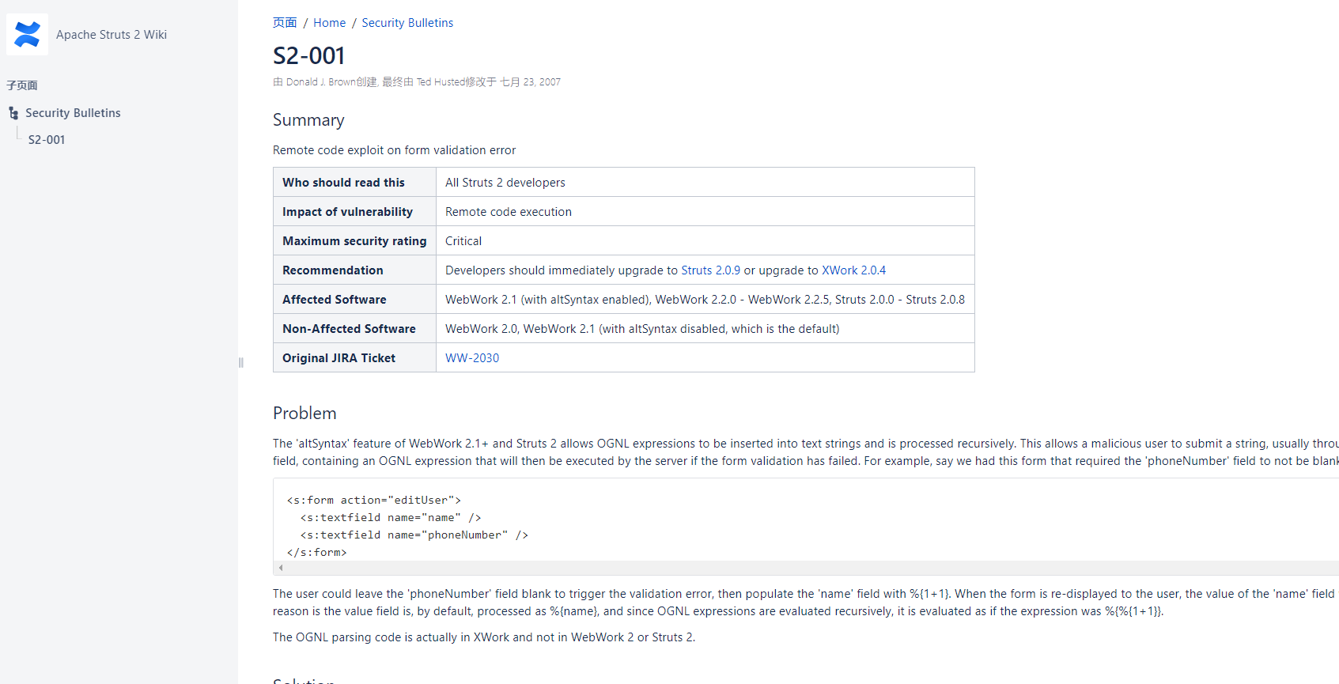Screen dimensions: 1339x684
Task: Click the S2-001 page title
Action: [309, 56]
